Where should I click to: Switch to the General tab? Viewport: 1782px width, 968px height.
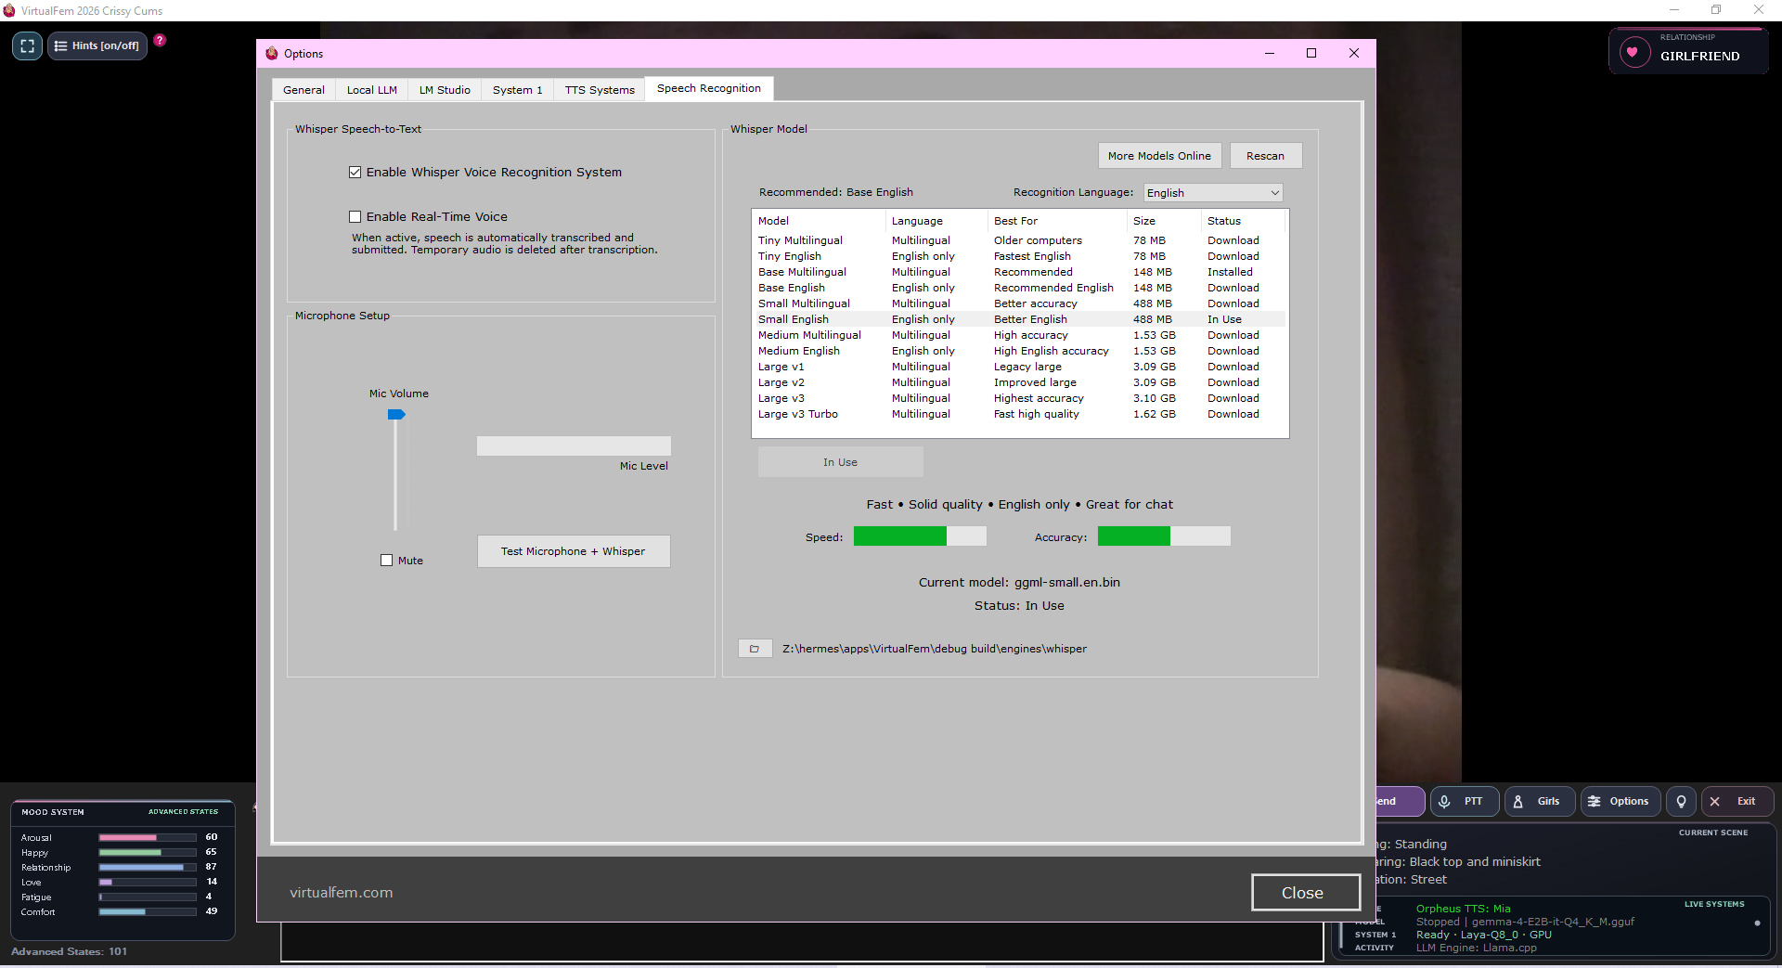(303, 90)
